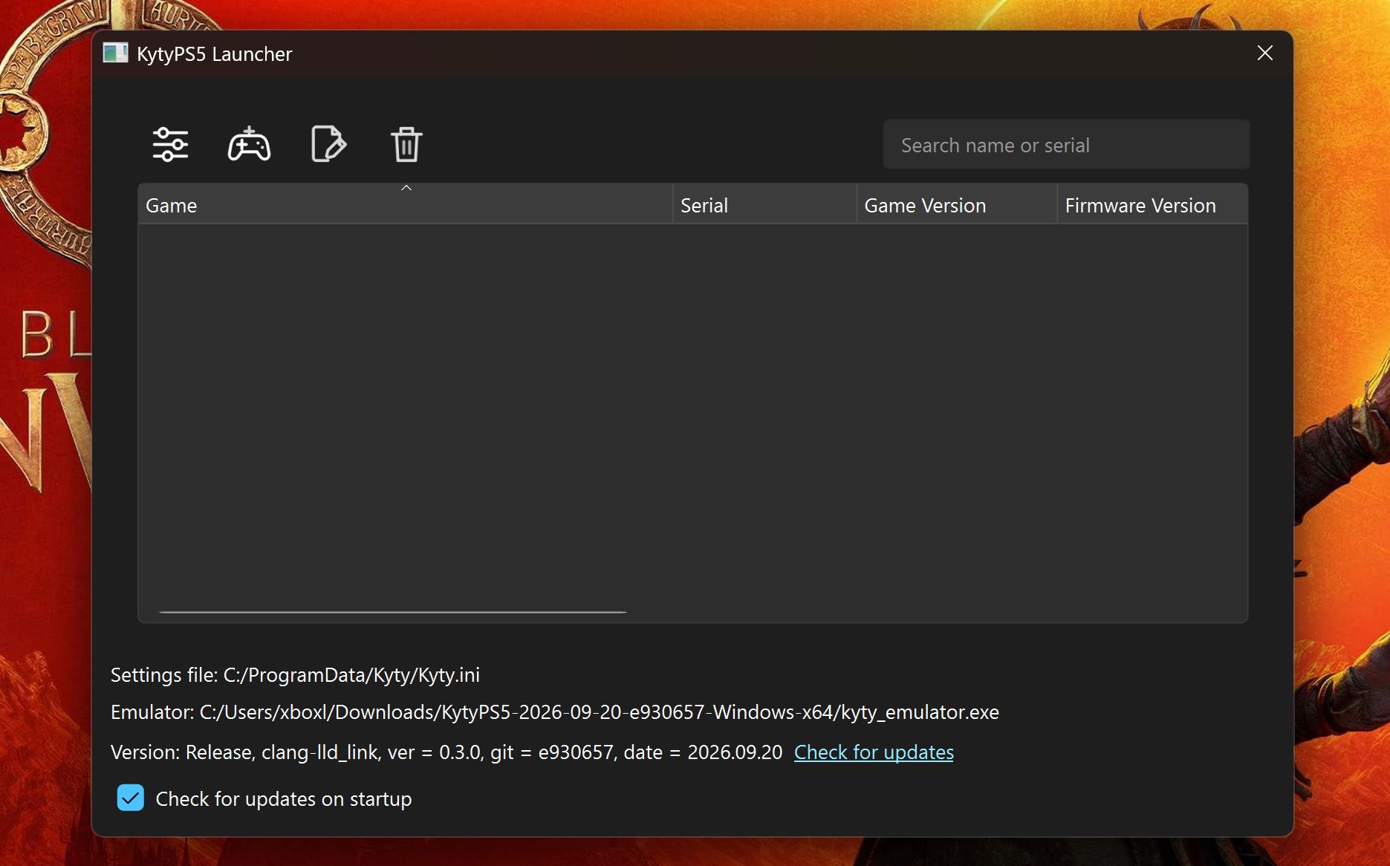Click the Emulator path text
This screenshot has height=866, width=1390.
(554, 712)
